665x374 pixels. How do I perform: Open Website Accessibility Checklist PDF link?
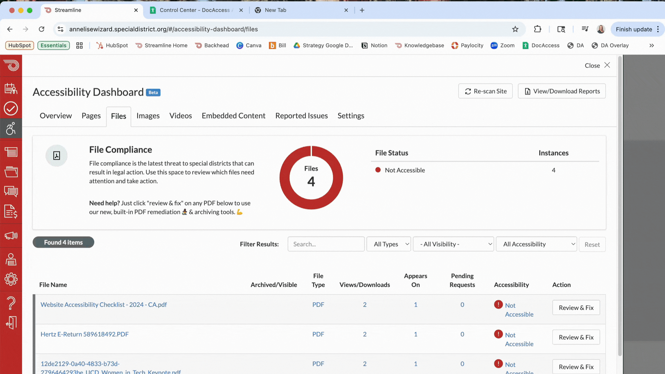pos(103,304)
